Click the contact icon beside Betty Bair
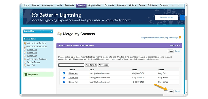208x99 pixels. 25,65
